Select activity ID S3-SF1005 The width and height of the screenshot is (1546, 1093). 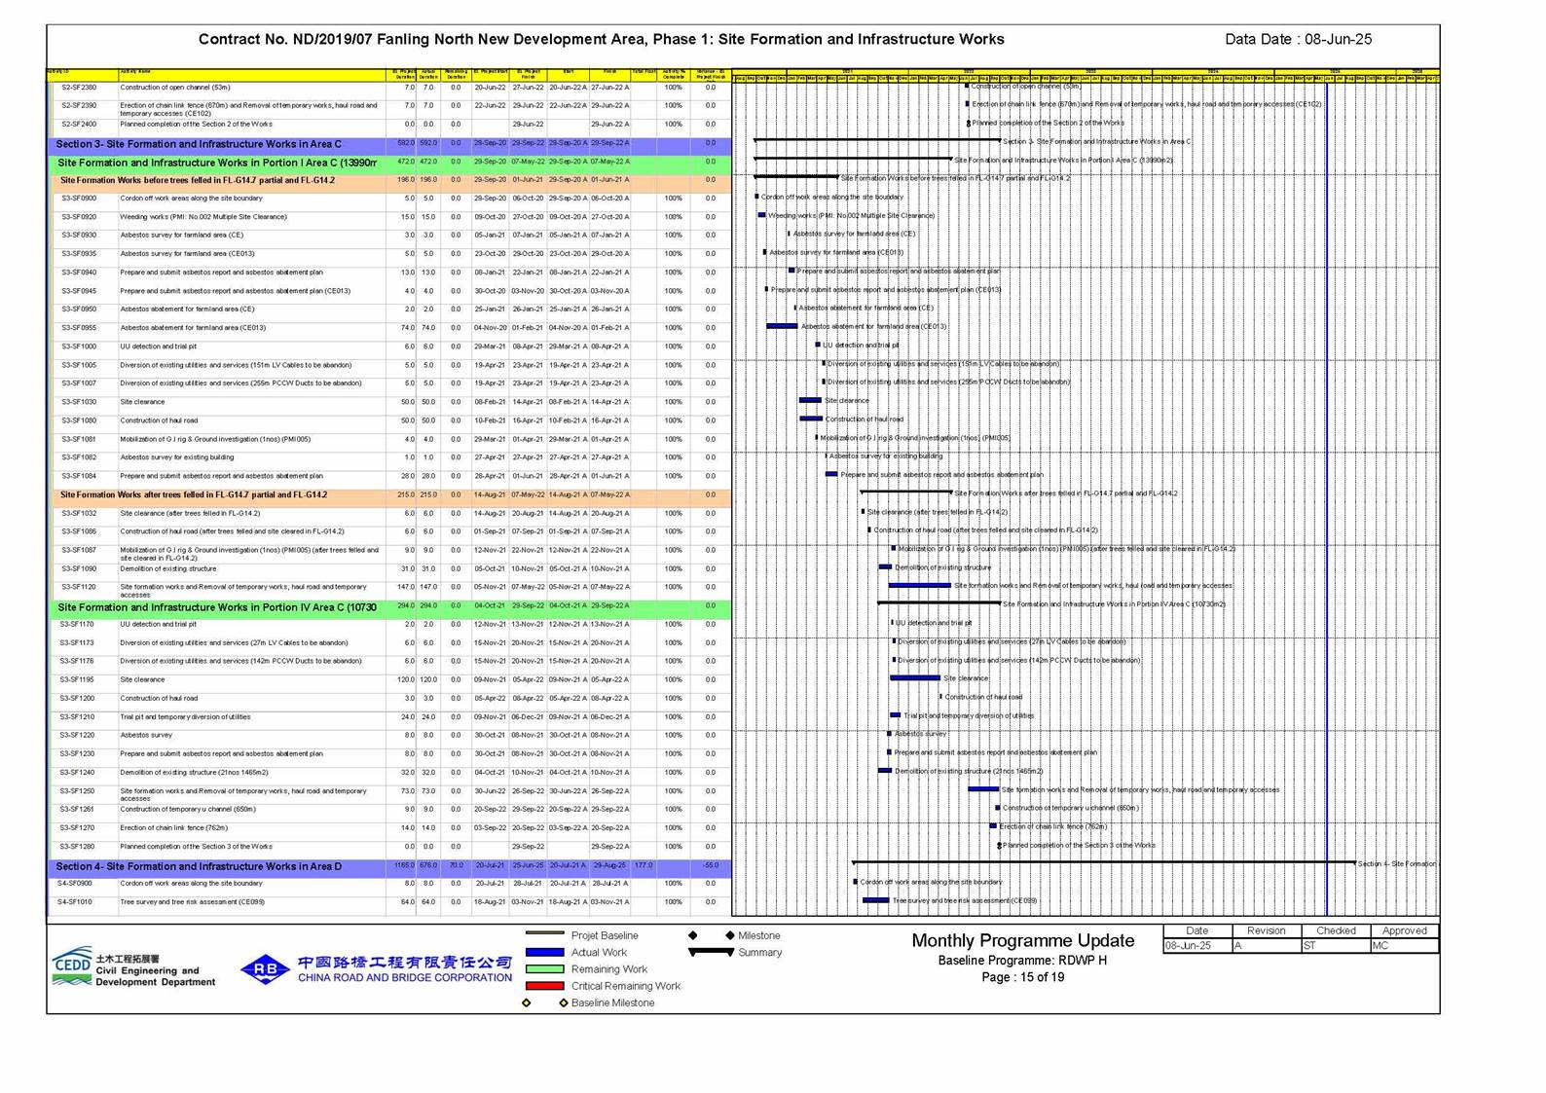(x=79, y=365)
